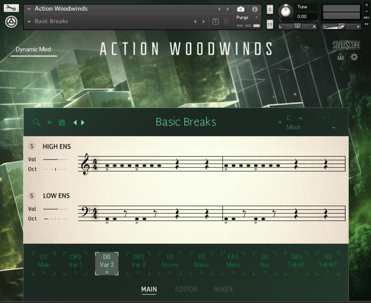This screenshot has width=371, height=303.
Task: Switch to the EDITOR tab
Action: [x=186, y=289]
